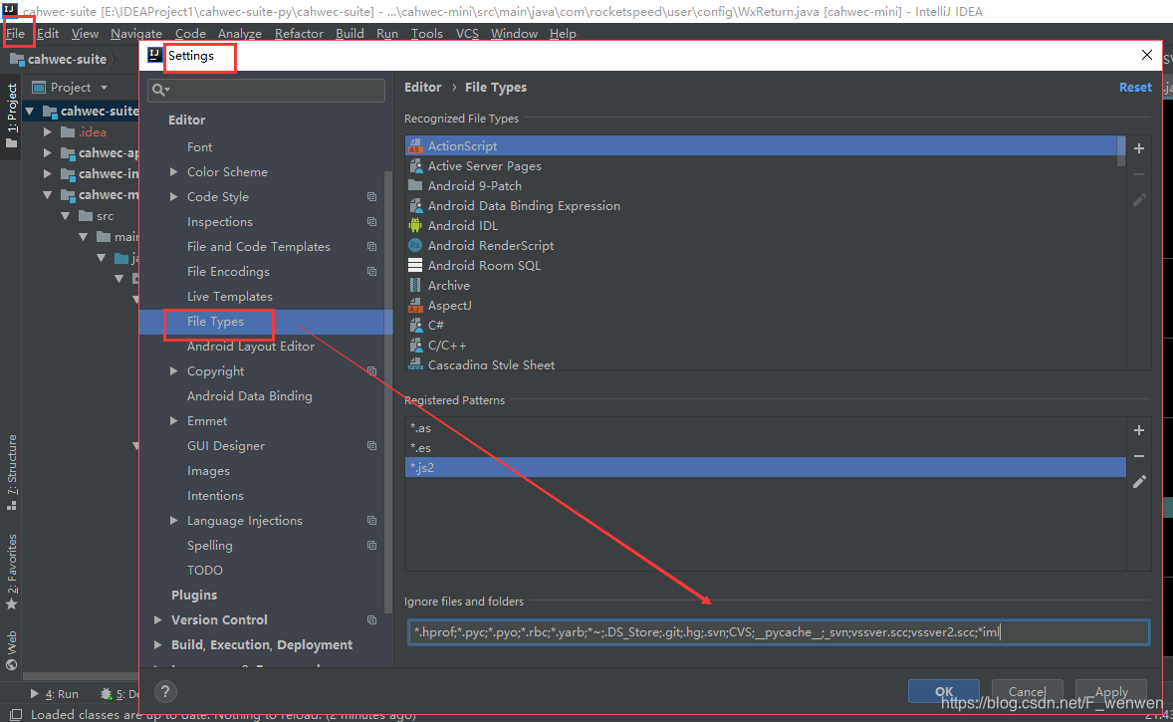Select Font in settings tree

click(199, 146)
